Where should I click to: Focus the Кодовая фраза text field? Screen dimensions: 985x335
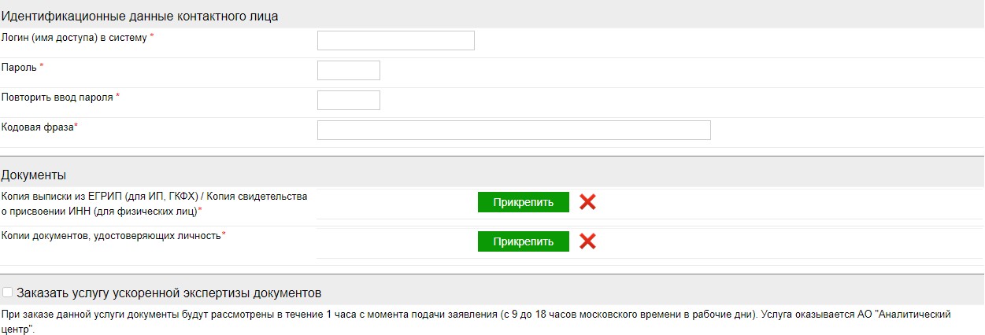pyautogui.click(x=513, y=130)
